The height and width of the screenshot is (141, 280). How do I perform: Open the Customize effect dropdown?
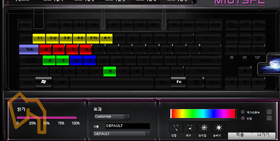[x=112, y=117]
